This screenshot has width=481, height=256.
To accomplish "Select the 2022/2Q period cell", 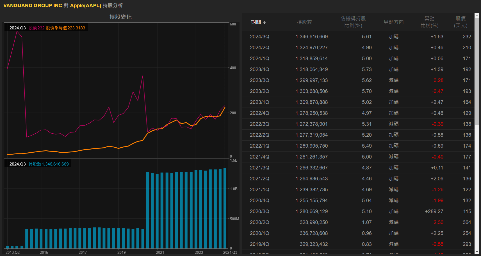I will click(x=259, y=135).
